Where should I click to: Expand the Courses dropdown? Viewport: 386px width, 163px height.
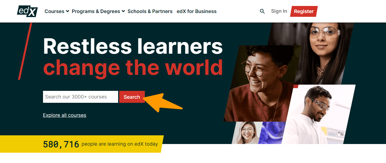[57, 11]
